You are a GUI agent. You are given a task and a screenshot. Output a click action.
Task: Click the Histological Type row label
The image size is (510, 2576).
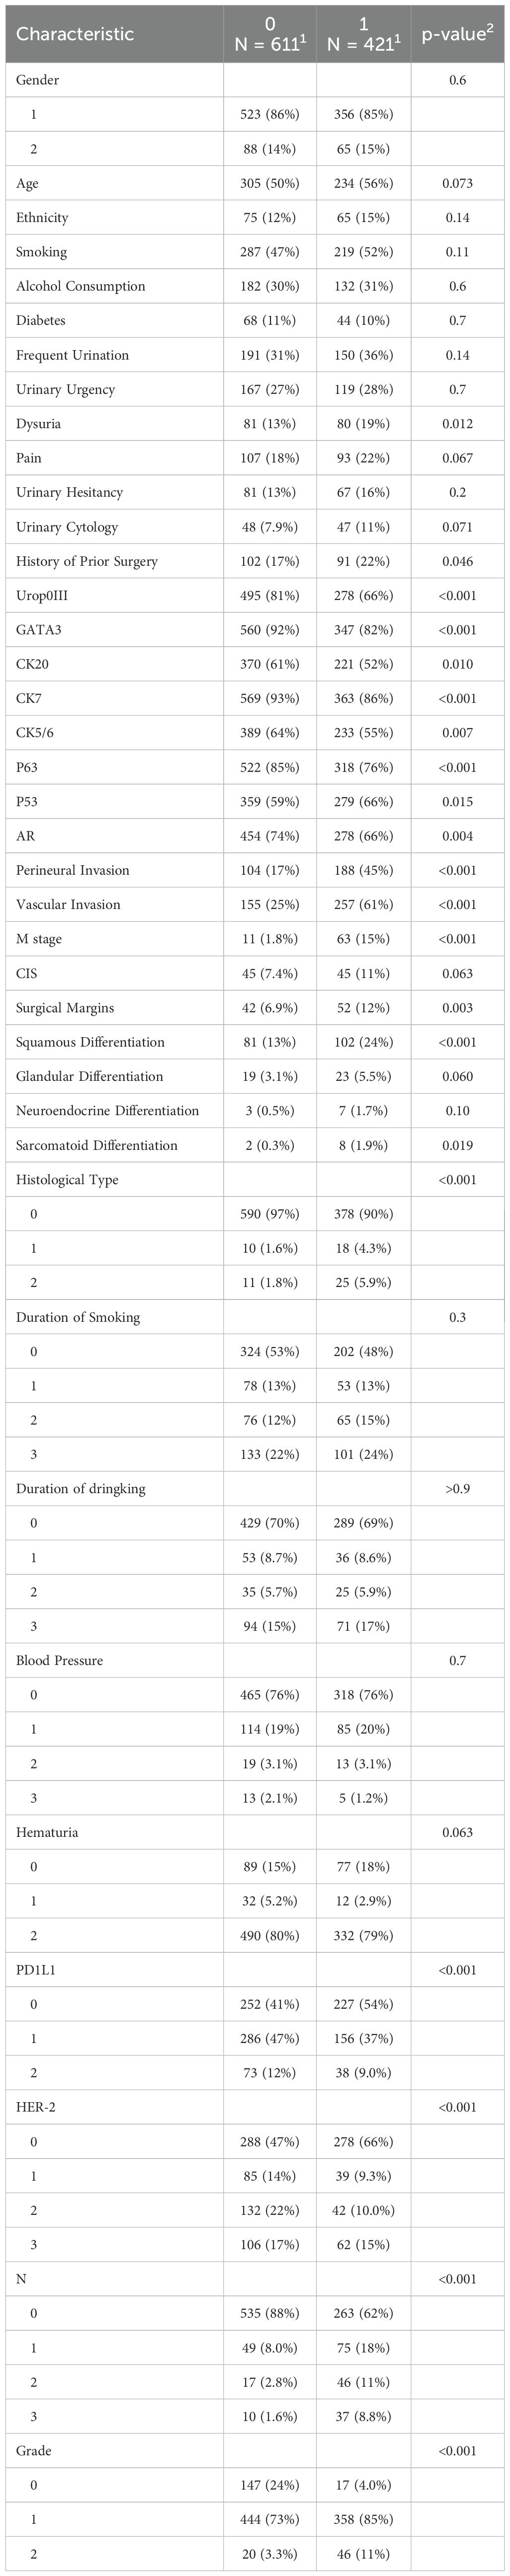(x=67, y=1179)
